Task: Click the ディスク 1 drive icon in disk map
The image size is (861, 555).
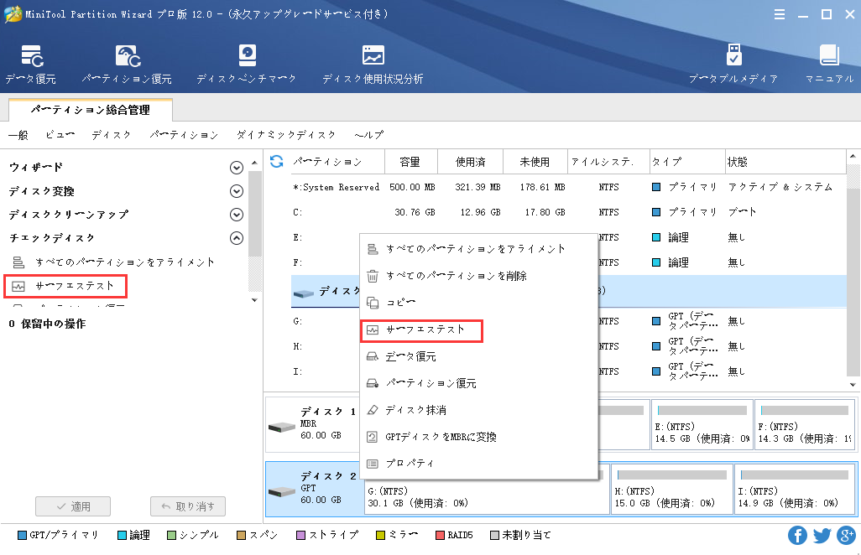Action: [x=282, y=426]
